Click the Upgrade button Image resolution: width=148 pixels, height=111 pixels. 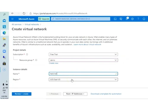(44, 19)
